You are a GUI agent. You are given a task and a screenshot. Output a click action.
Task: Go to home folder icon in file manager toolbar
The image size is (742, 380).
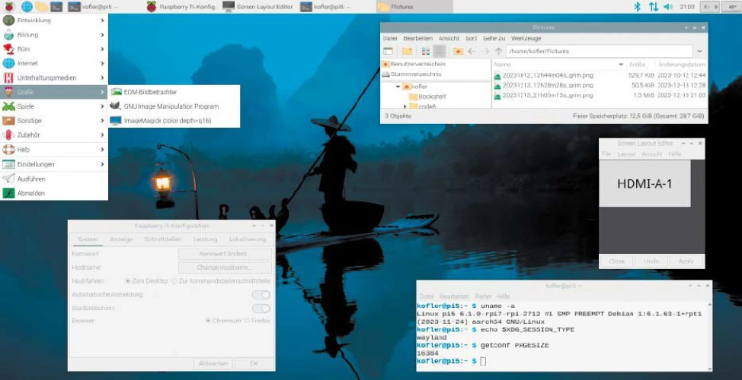458,51
